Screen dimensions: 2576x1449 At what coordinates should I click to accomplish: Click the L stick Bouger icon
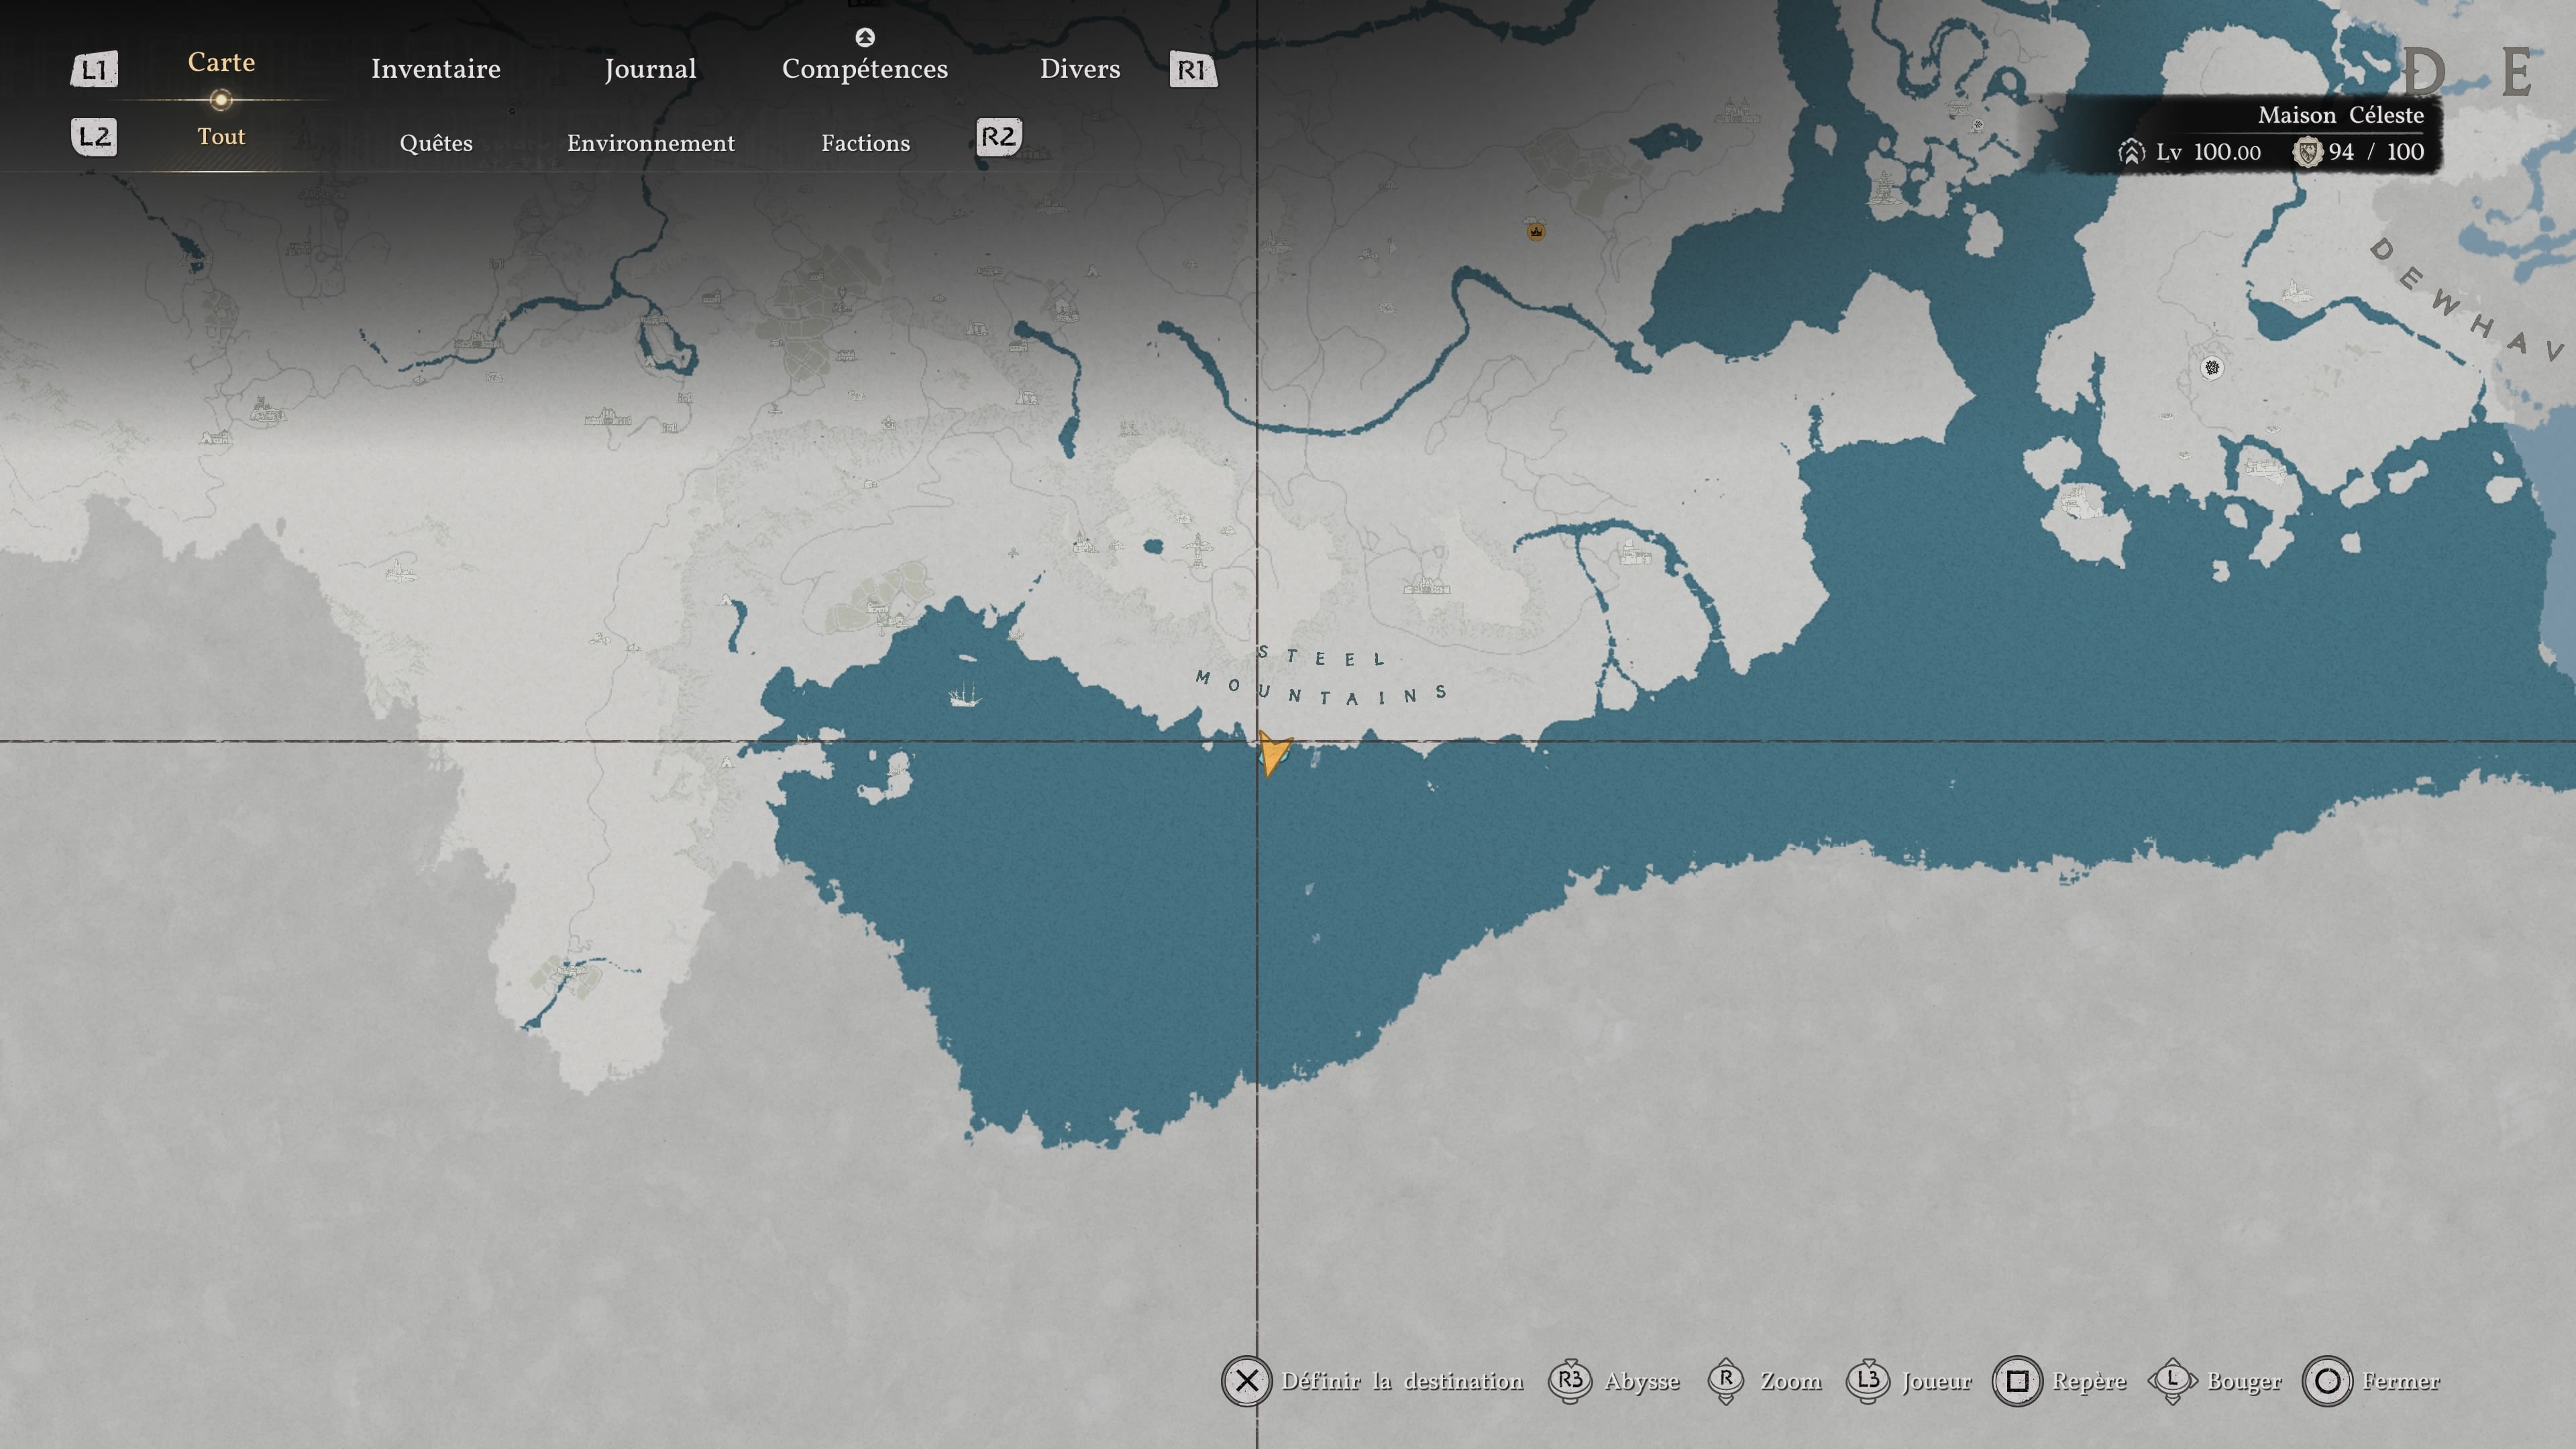point(2172,1381)
